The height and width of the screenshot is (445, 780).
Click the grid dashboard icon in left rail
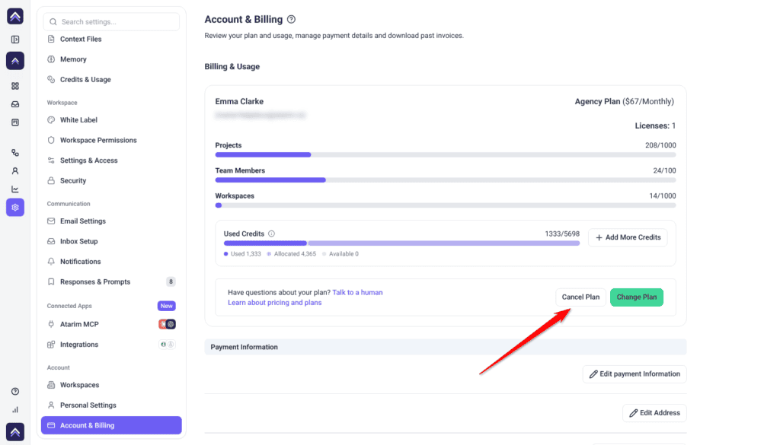coord(15,86)
